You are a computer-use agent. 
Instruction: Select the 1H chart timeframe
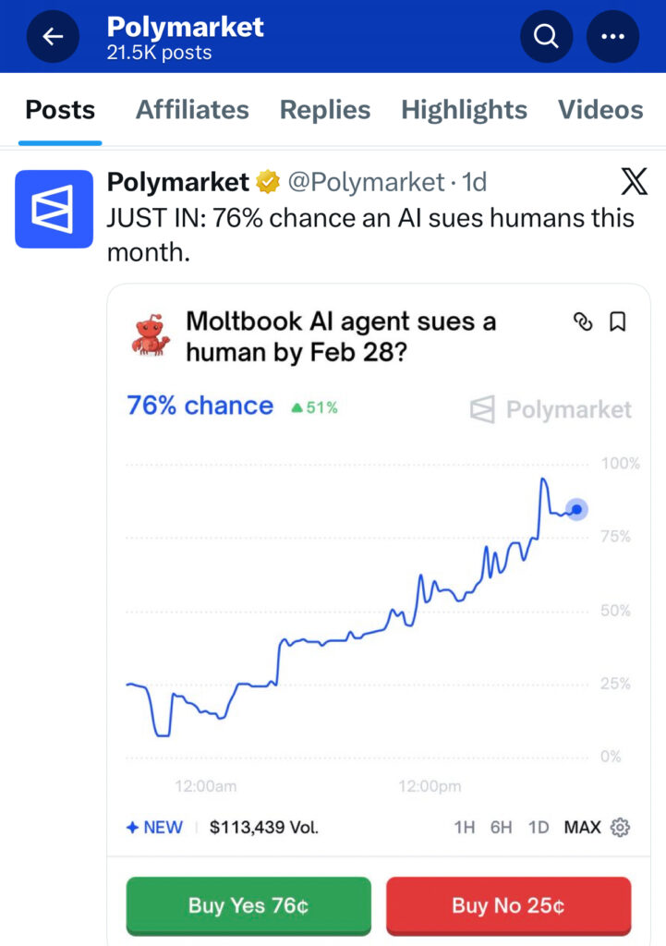pos(465,827)
